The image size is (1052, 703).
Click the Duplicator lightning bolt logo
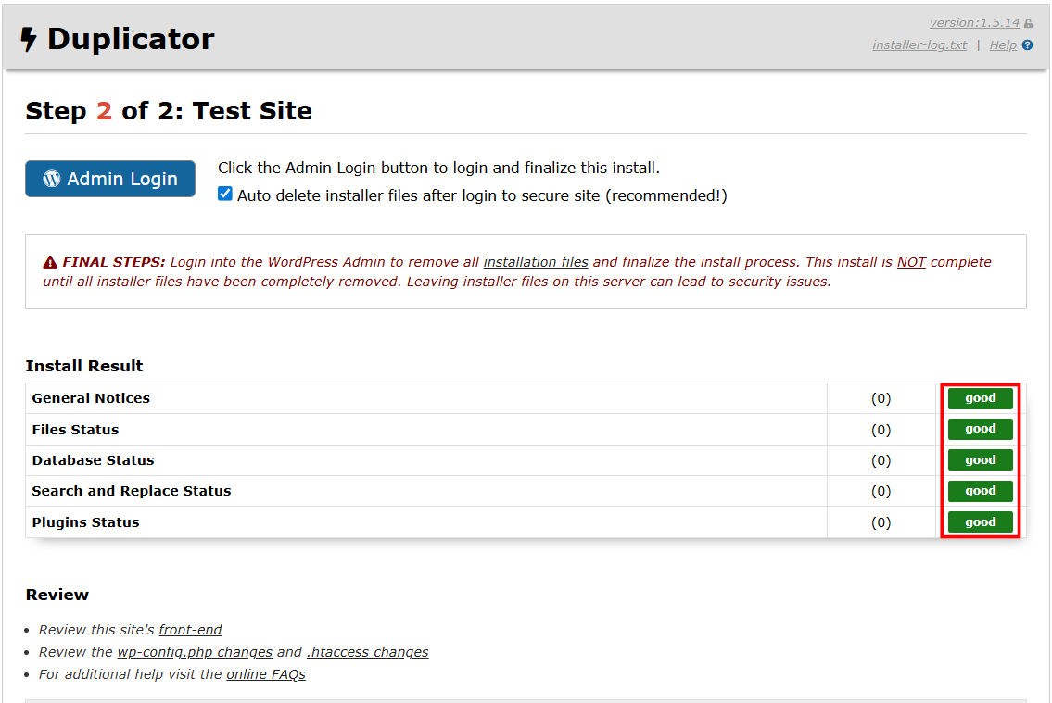pos(30,39)
